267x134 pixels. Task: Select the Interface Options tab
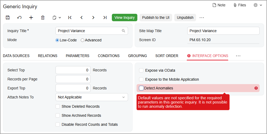tap(207, 56)
